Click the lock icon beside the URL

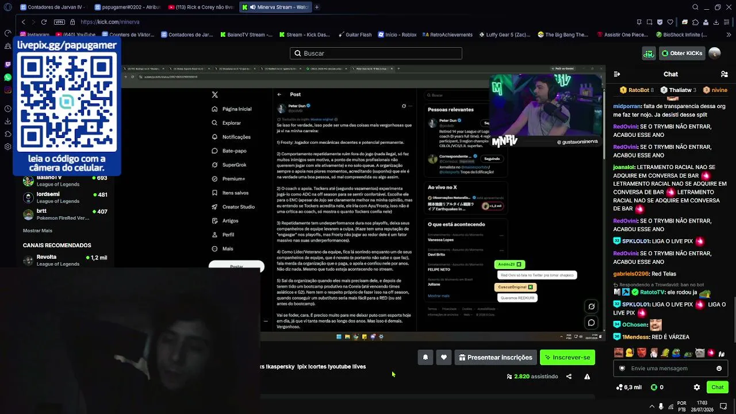click(x=72, y=22)
